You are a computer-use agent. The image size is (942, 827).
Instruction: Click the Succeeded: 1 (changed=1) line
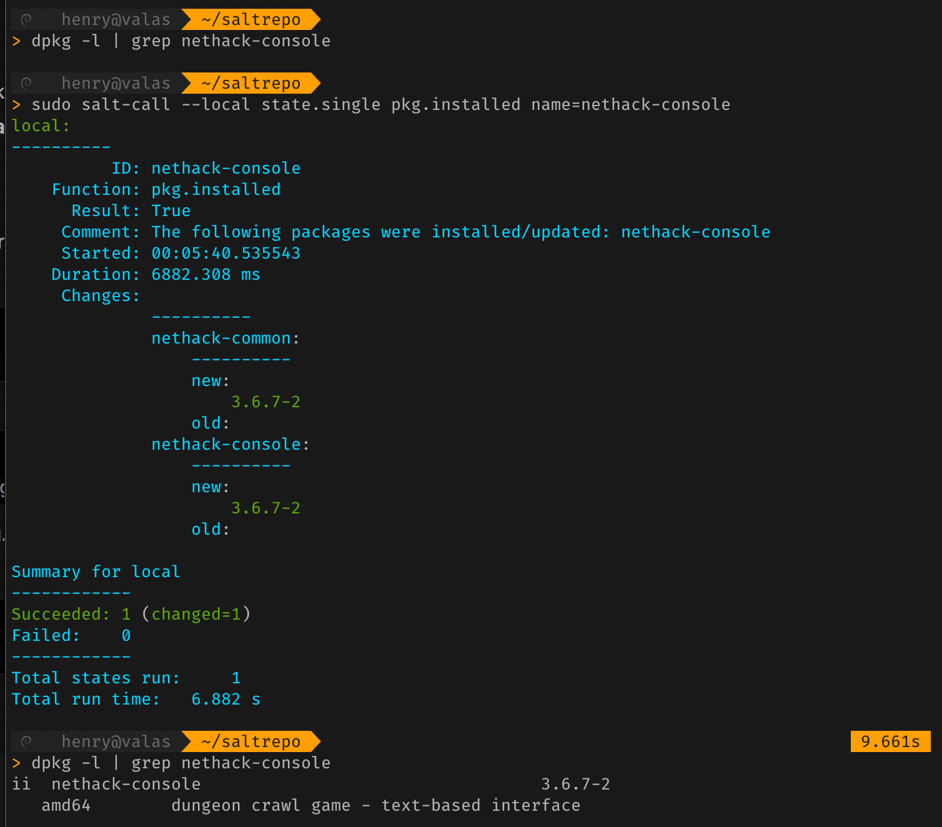(131, 615)
